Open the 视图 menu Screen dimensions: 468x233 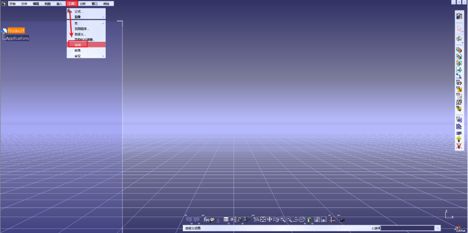point(48,3)
